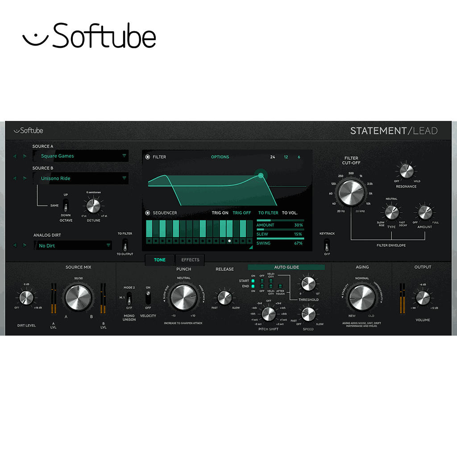Select Auto Glide End OFF checkbox

262,286
